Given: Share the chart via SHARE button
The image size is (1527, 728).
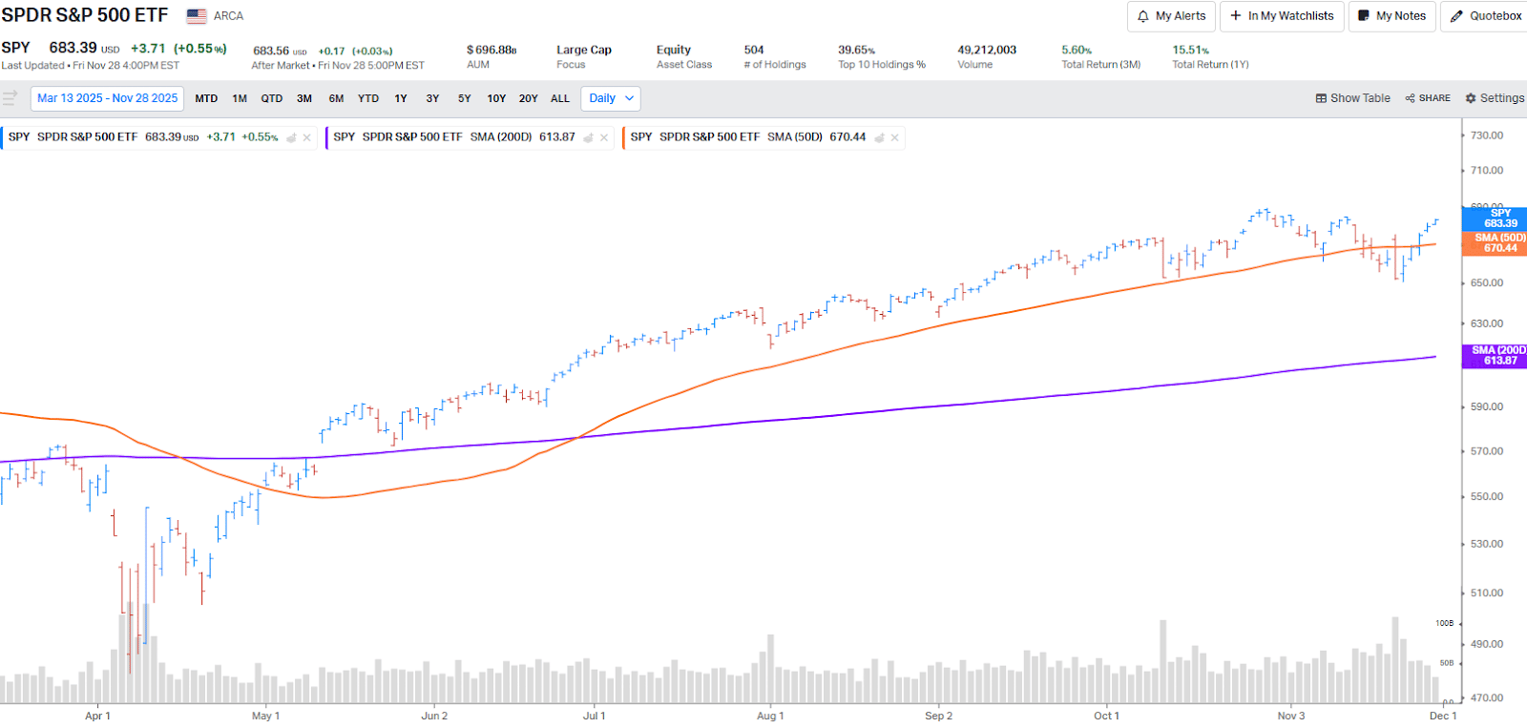Looking at the screenshot, I should pyautogui.click(x=1428, y=98).
